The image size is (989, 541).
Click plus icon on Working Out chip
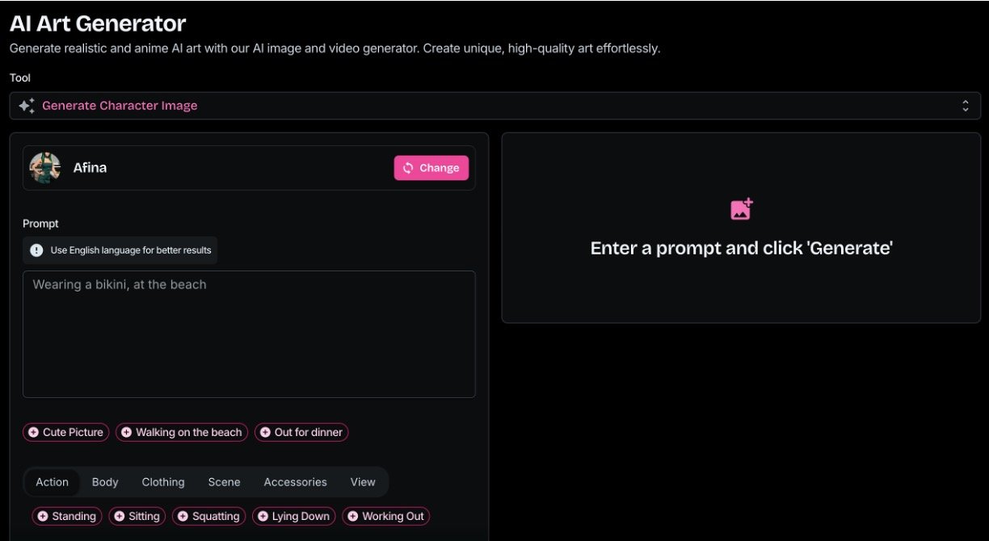point(352,517)
